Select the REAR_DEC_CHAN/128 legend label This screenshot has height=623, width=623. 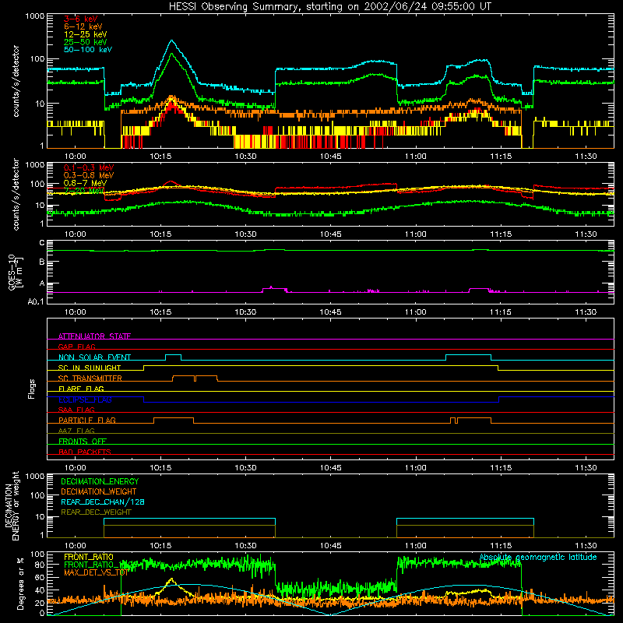(x=103, y=502)
